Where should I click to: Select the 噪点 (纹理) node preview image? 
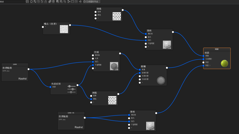coord(64,29)
